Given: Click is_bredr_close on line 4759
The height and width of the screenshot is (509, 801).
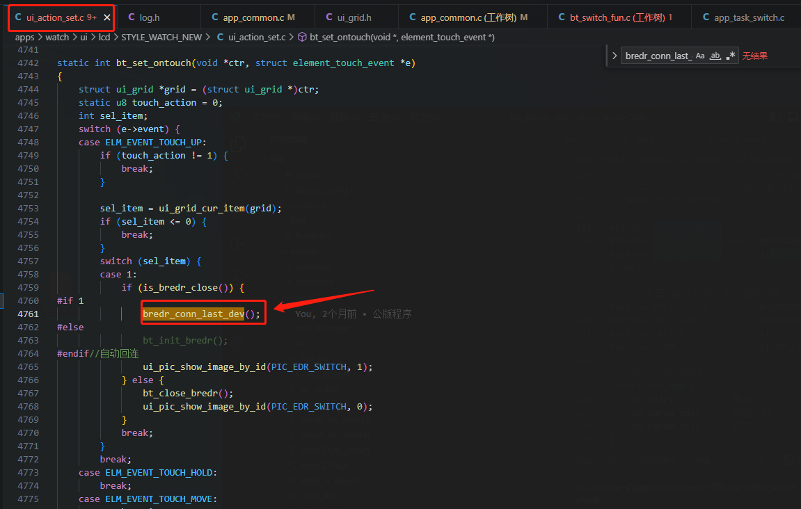Looking at the screenshot, I should tap(180, 287).
